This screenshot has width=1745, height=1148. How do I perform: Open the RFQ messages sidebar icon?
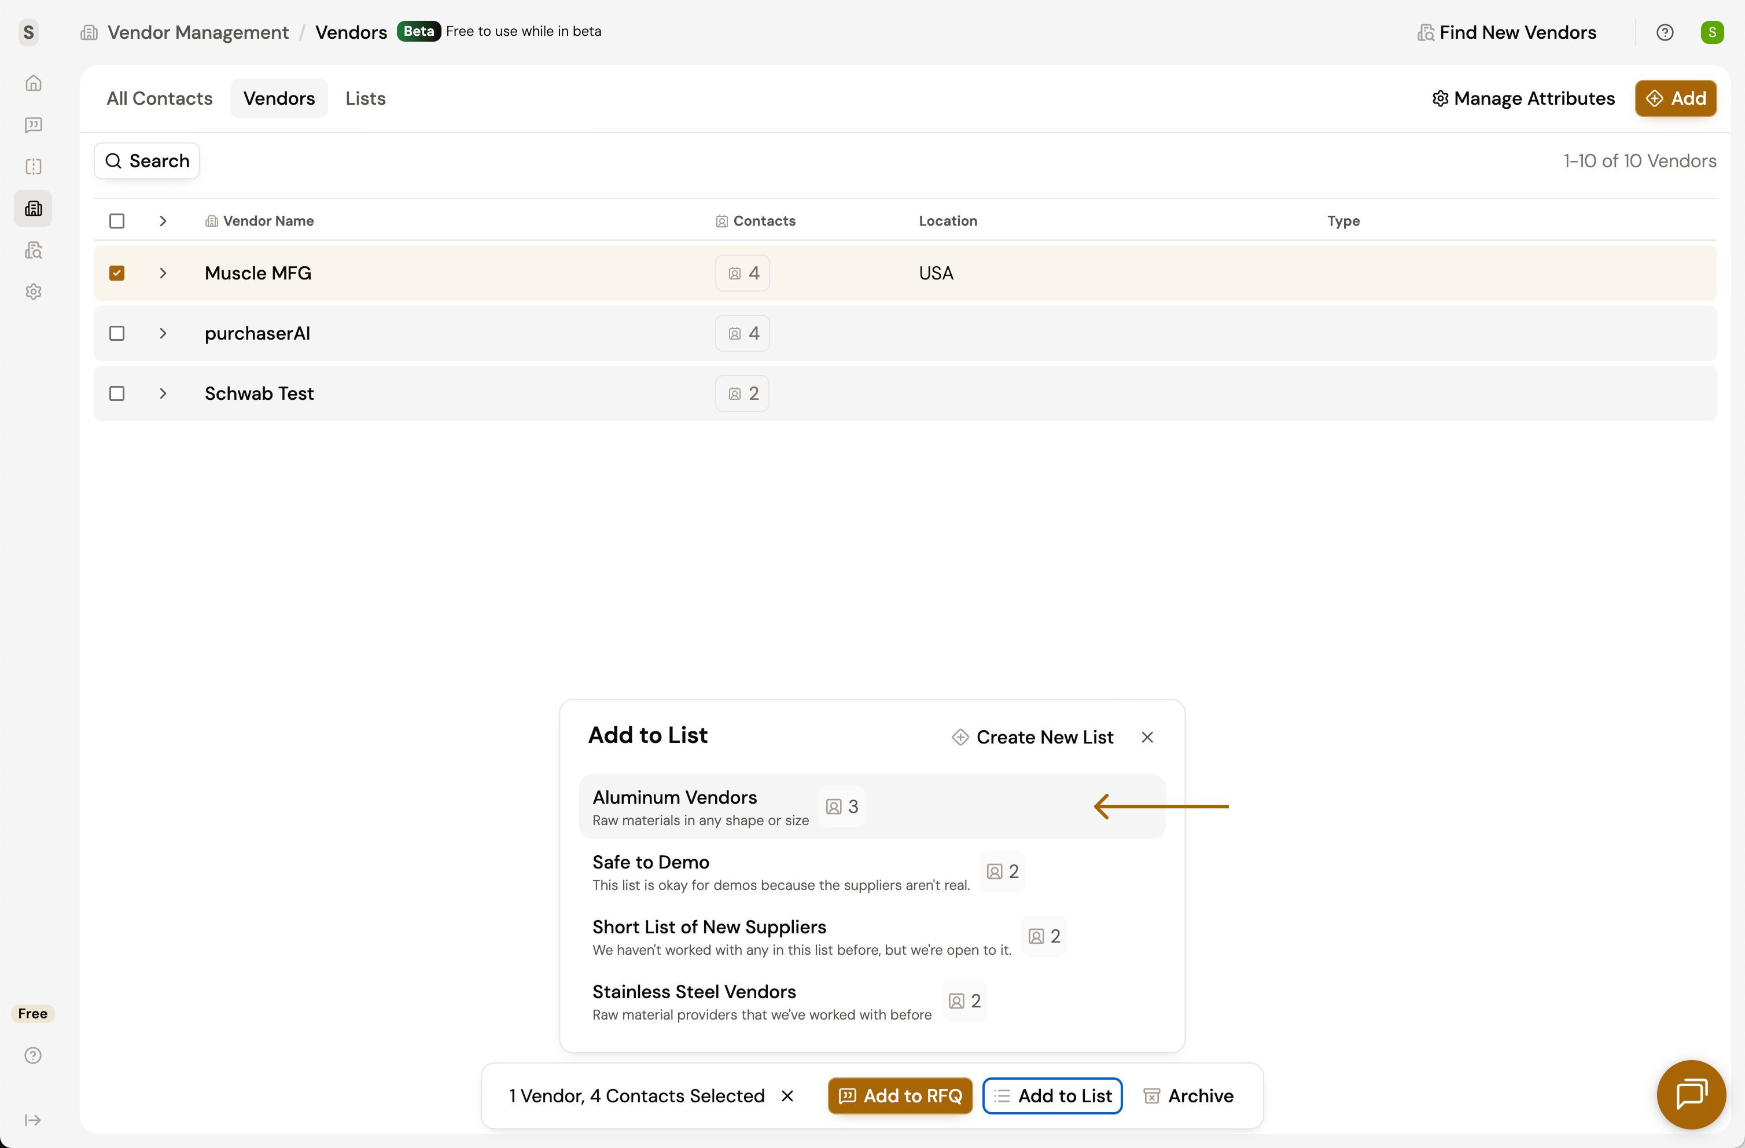(33, 124)
